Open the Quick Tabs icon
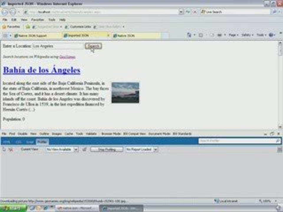The image size is (283, 212). tap(5, 36)
